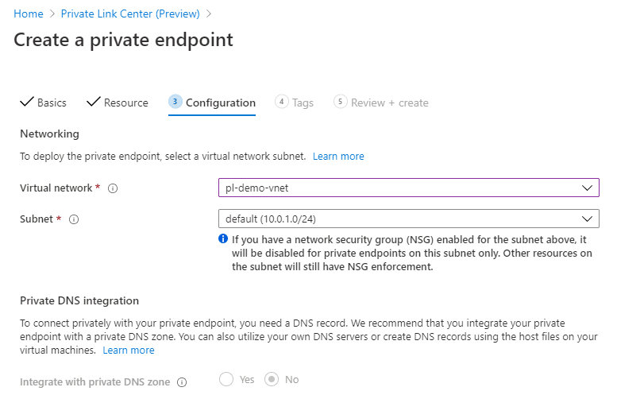Open Learn more link under Networking
The height and width of the screenshot is (395, 617).
click(338, 157)
